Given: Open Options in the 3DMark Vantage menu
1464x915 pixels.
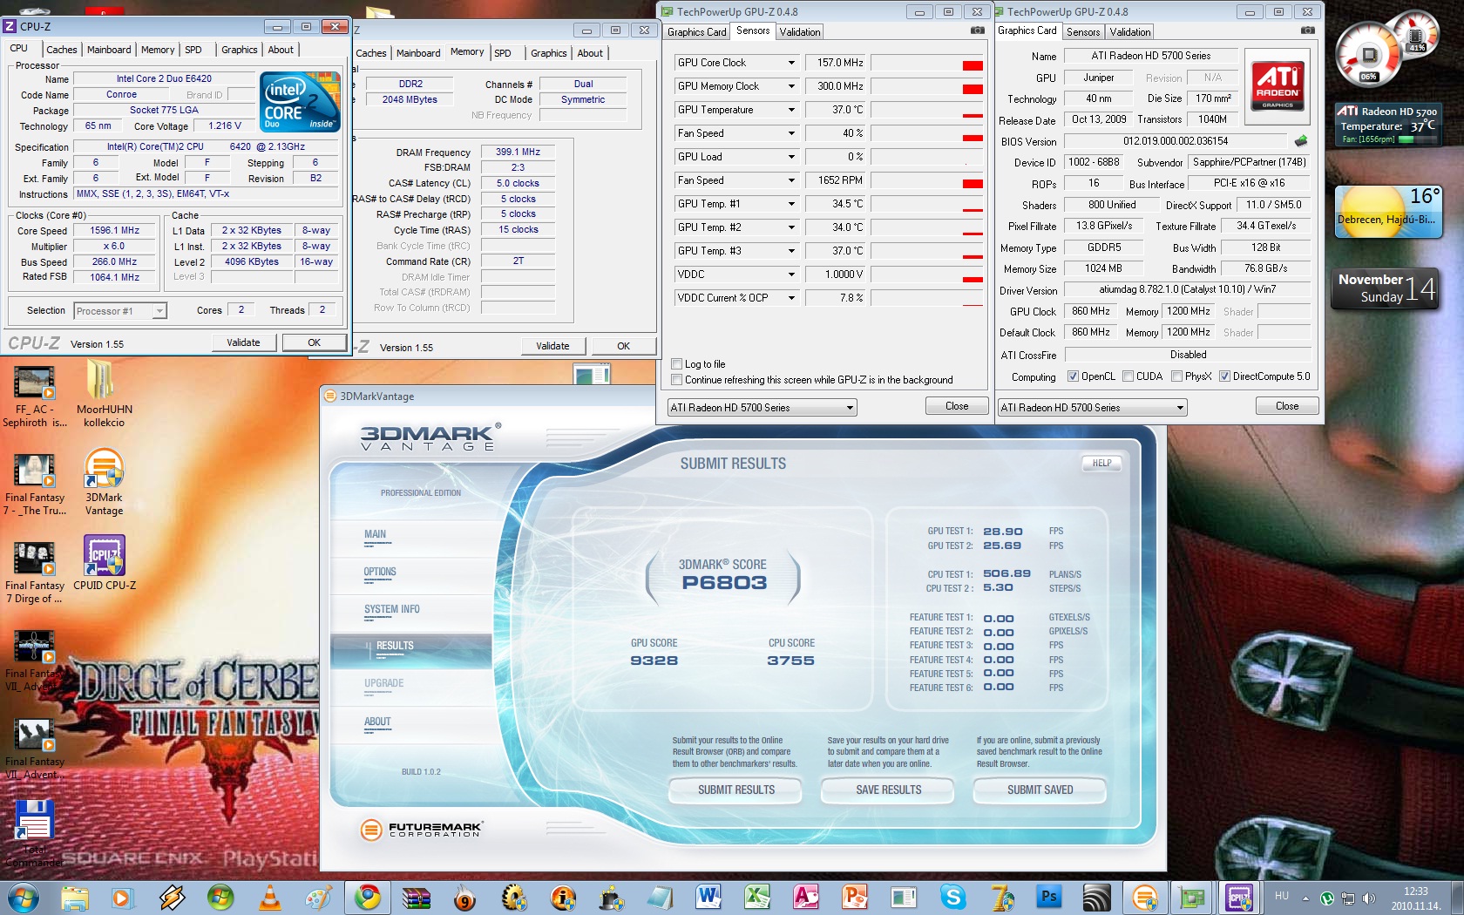Looking at the screenshot, I should [x=380, y=573].
